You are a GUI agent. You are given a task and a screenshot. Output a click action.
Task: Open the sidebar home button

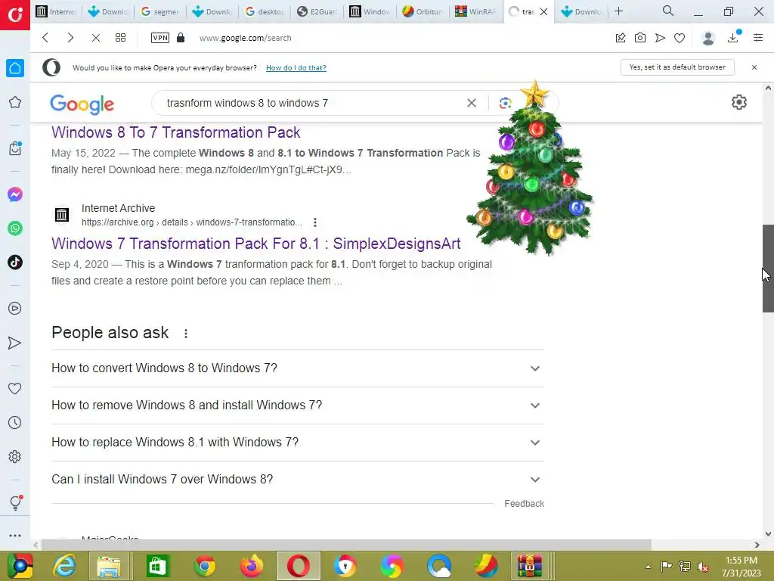[15, 68]
